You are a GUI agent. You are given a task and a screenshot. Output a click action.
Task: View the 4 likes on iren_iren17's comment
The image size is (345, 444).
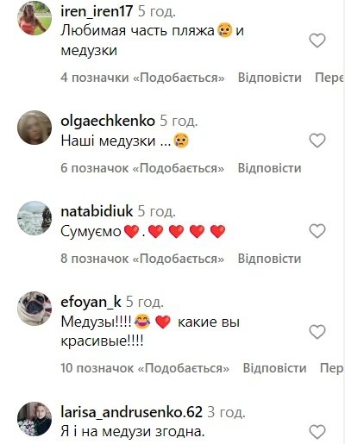point(142,78)
